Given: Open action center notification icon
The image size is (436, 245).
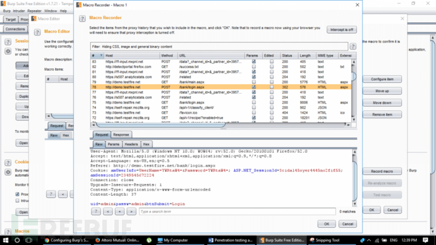Looking at the screenshot, I should point(425,240).
